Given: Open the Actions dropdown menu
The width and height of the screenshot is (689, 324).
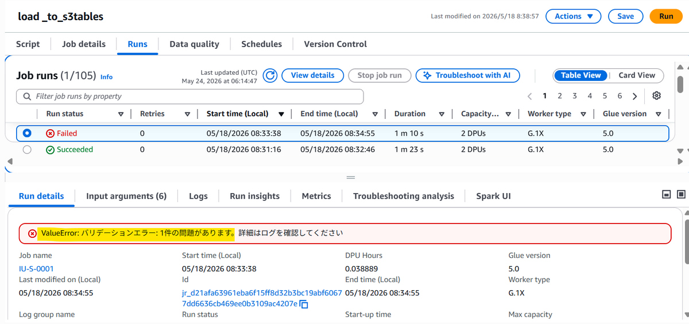Looking at the screenshot, I should pos(573,16).
